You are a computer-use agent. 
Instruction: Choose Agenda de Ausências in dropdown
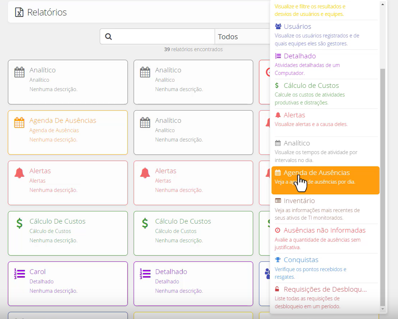(x=325, y=180)
